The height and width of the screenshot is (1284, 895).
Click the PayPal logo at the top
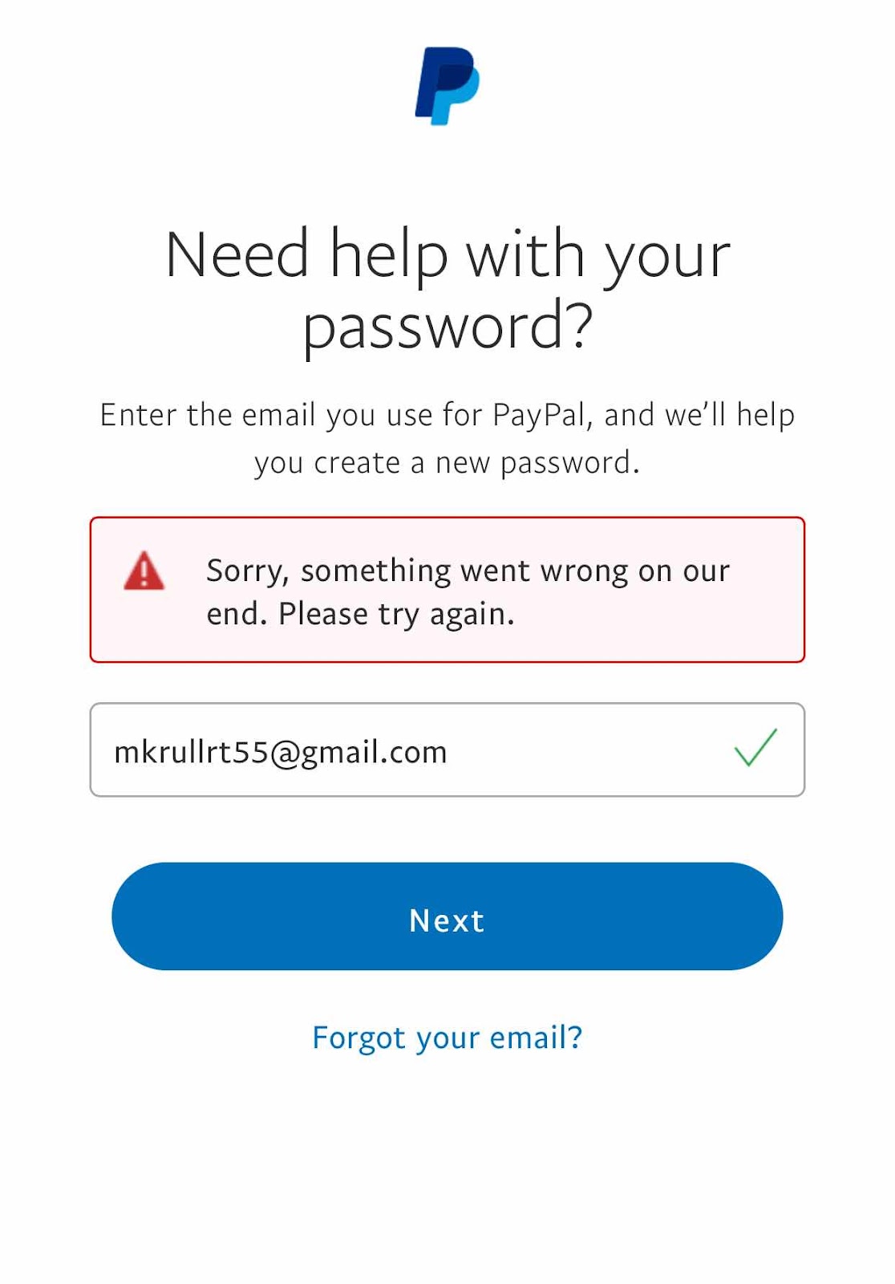point(447,86)
